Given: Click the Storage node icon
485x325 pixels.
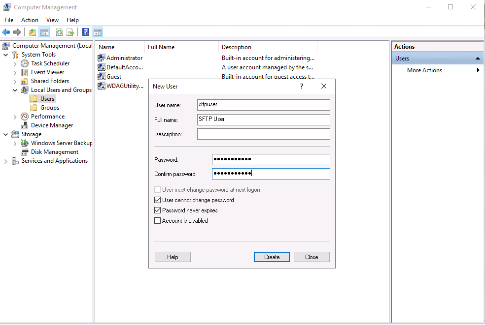Looking at the screenshot, I should tap(15, 134).
